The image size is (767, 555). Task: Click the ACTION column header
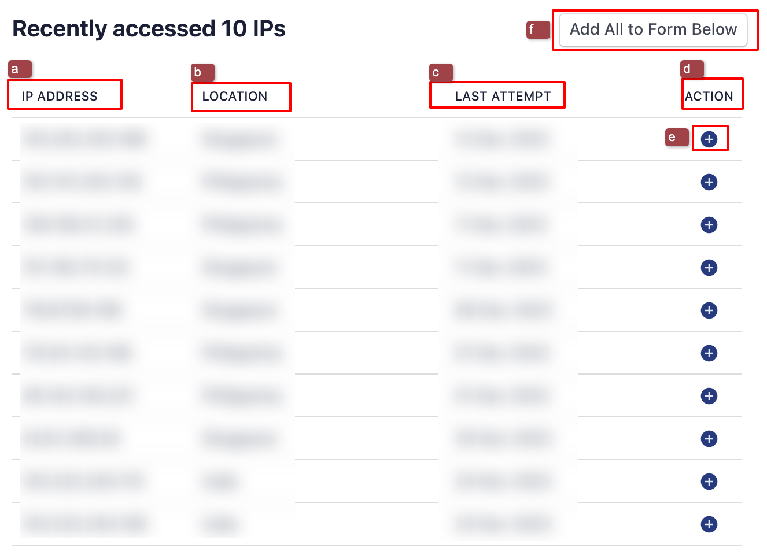709,97
